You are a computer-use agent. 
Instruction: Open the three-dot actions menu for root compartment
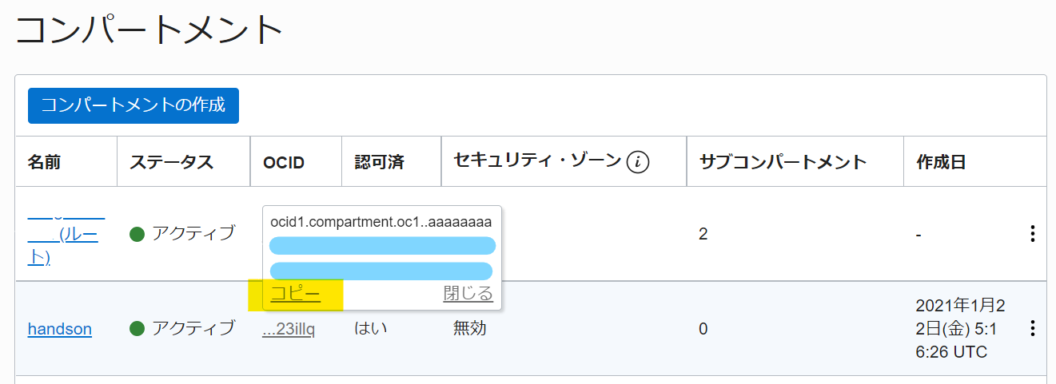point(1032,234)
